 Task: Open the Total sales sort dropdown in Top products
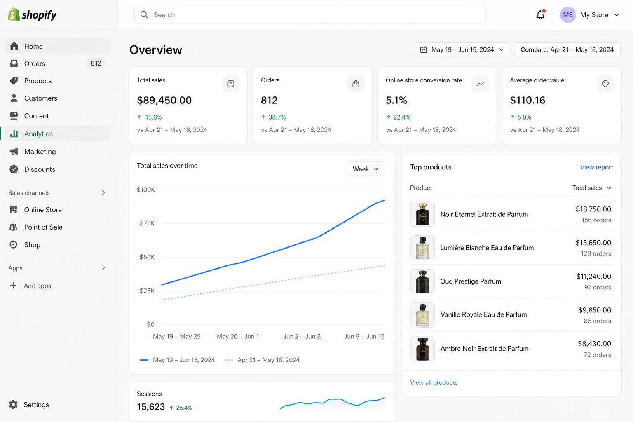592,188
